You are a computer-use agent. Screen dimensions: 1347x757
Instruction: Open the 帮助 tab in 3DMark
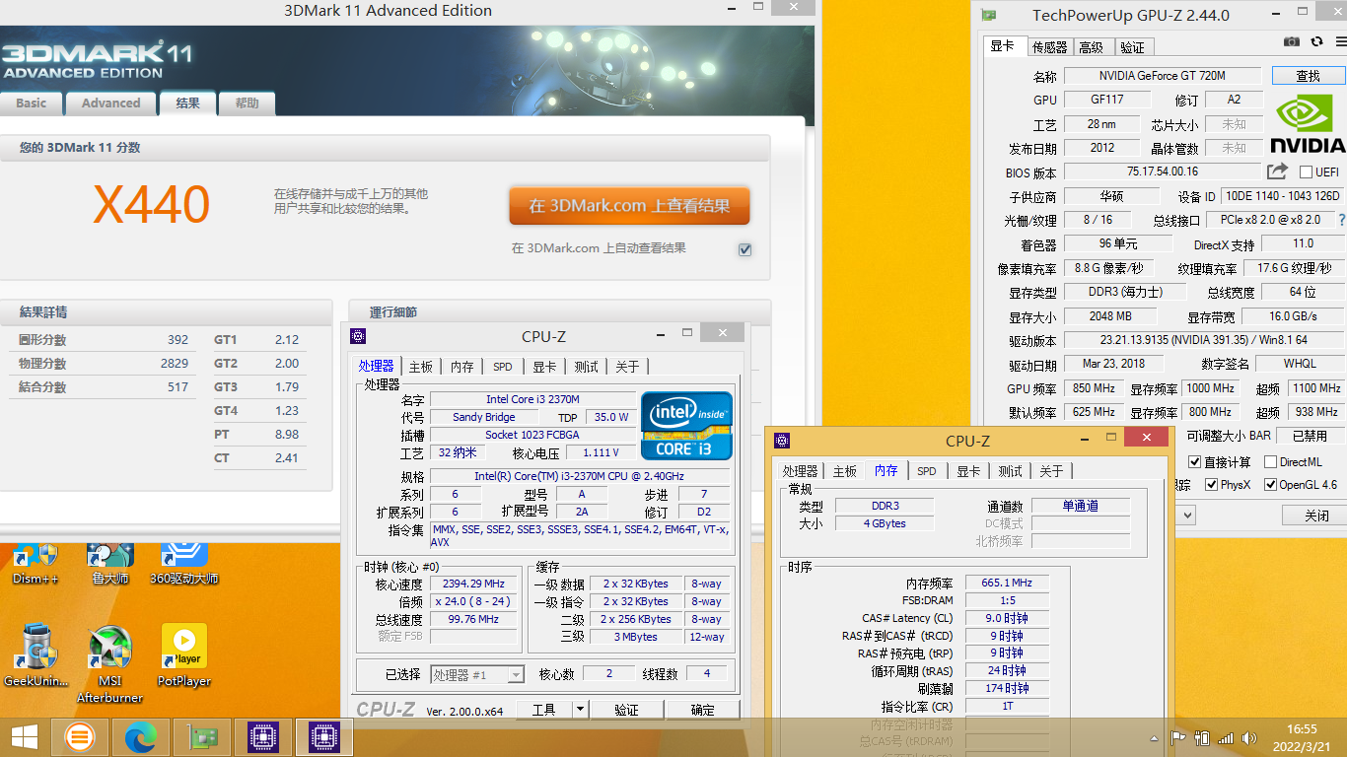(248, 103)
